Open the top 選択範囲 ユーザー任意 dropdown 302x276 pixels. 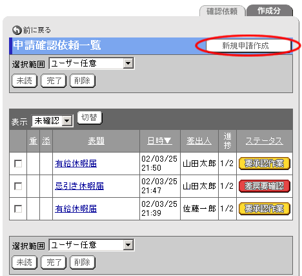tap(92, 63)
